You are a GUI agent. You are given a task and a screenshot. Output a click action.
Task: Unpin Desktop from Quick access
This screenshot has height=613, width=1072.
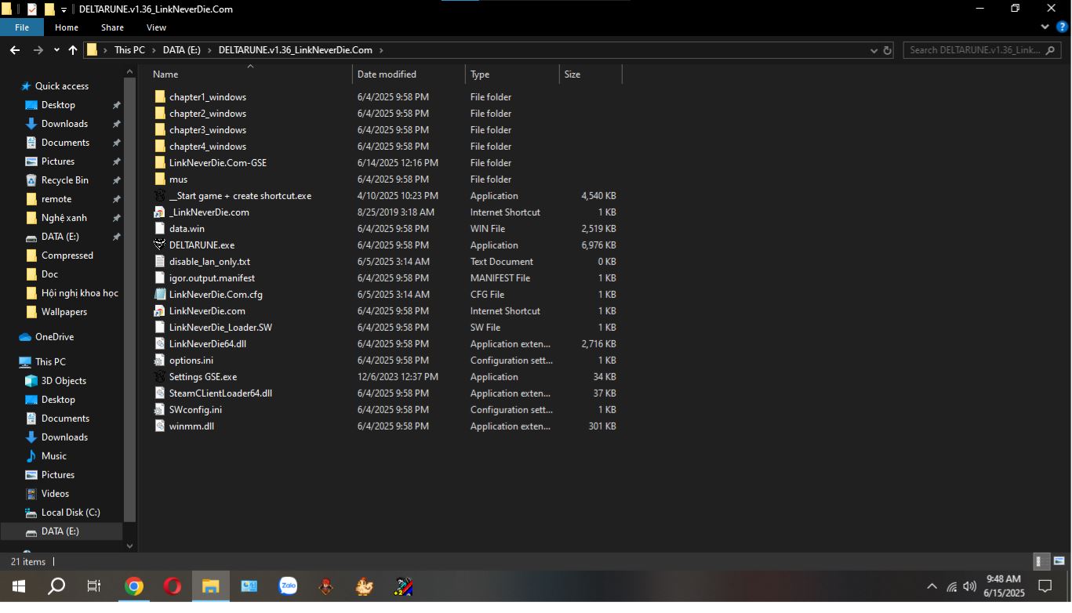pyautogui.click(x=116, y=104)
